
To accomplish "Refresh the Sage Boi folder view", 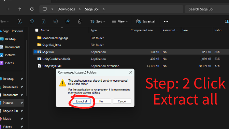I will coord(32,9).
